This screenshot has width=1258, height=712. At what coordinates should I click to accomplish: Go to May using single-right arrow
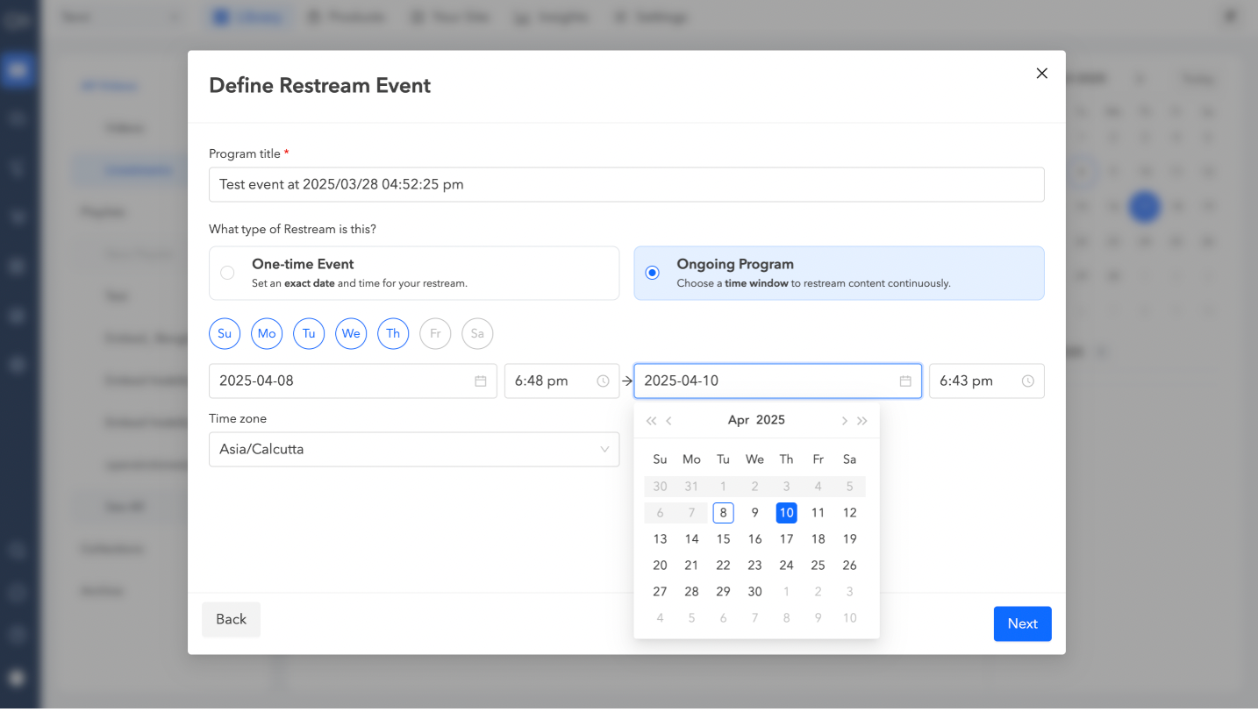[x=844, y=420]
